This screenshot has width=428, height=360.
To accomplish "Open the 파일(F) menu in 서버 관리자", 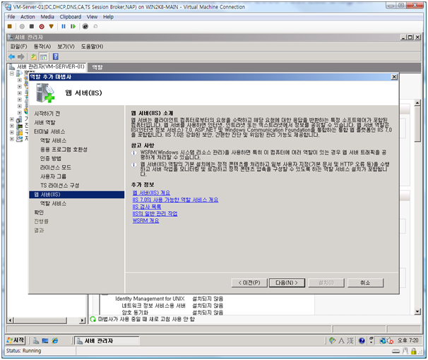I will point(18,47).
